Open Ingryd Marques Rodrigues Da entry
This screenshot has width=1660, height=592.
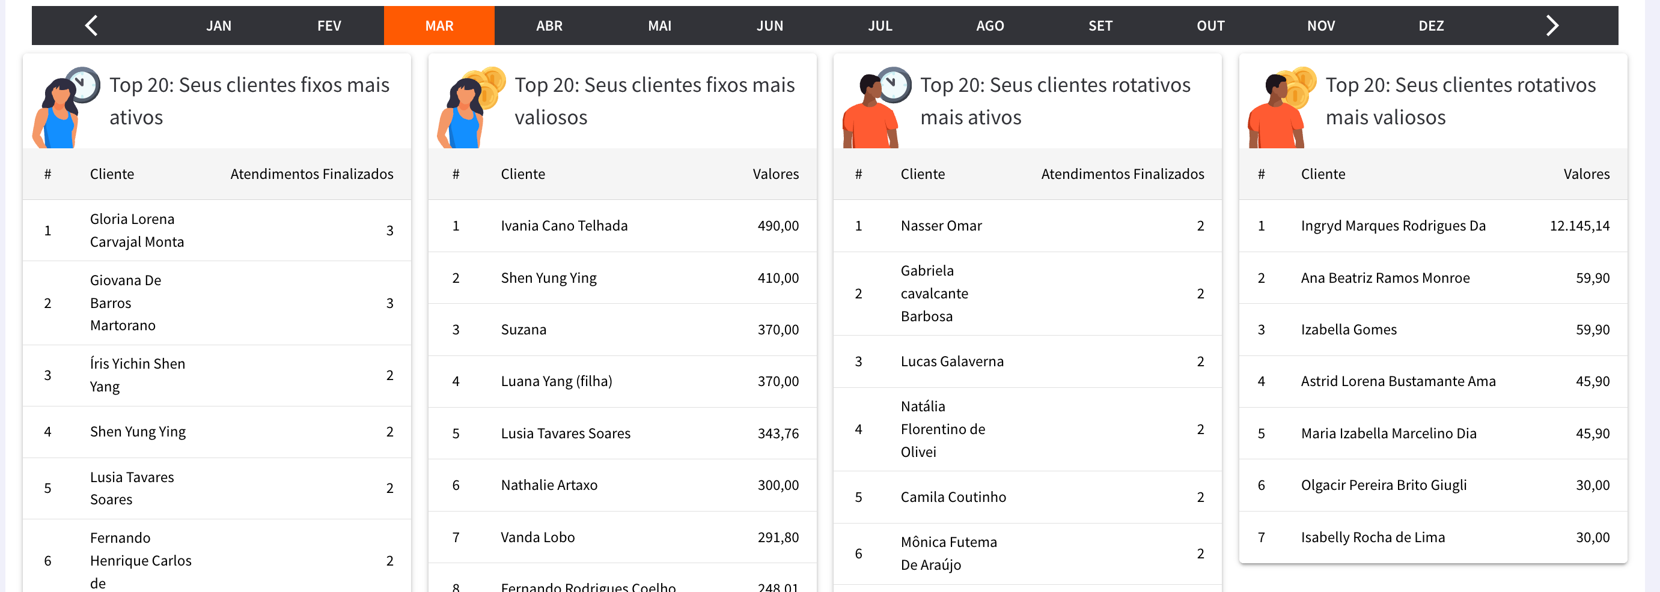click(1393, 226)
